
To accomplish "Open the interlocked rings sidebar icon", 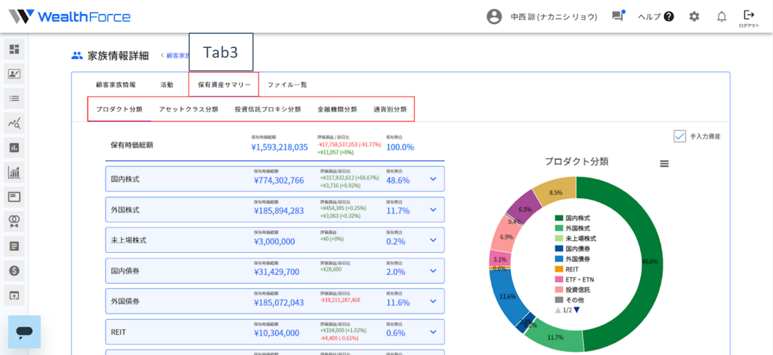I will [14, 221].
